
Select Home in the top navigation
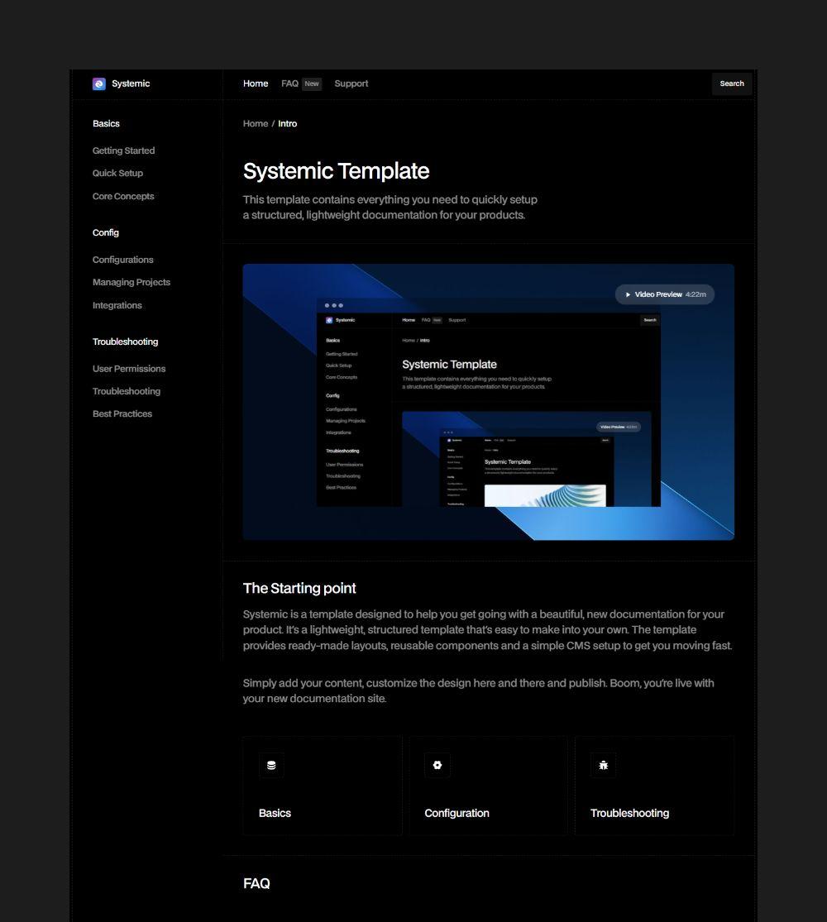click(256, 84)
